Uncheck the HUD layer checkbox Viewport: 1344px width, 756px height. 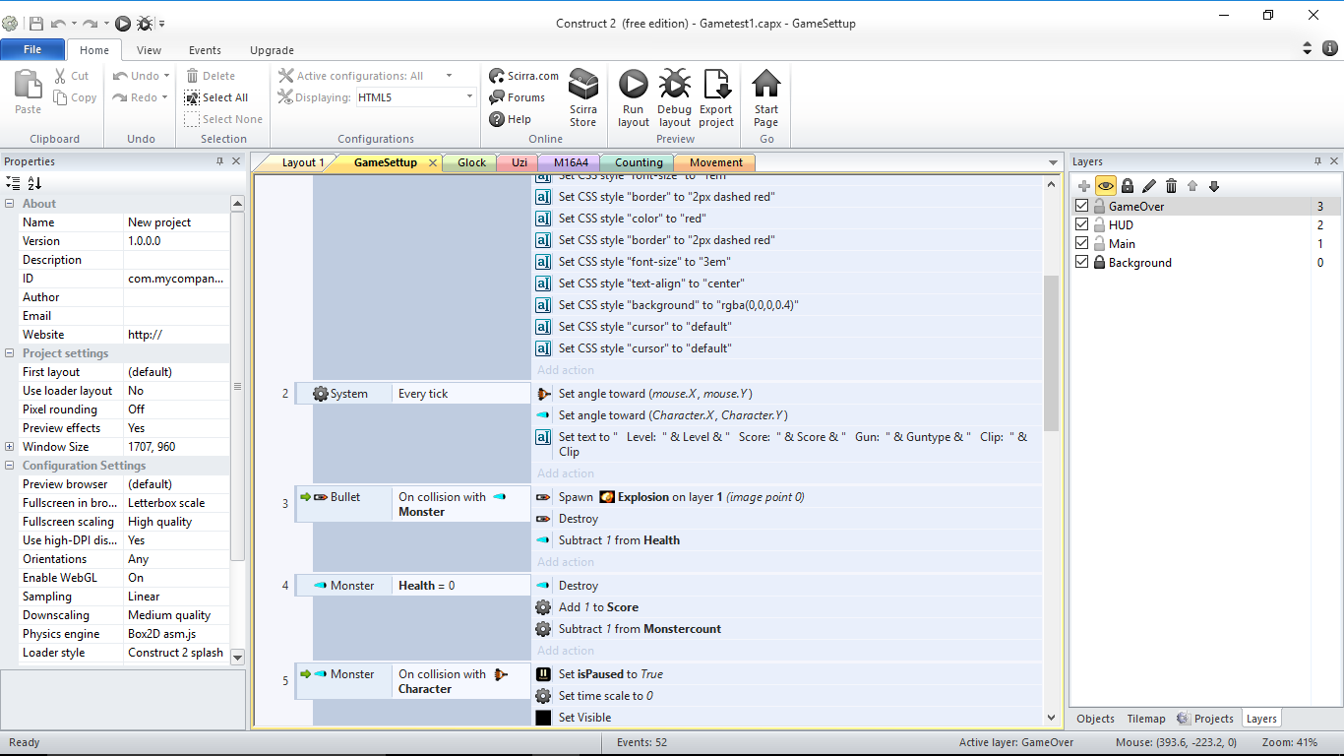click(x=1082, y=225)
